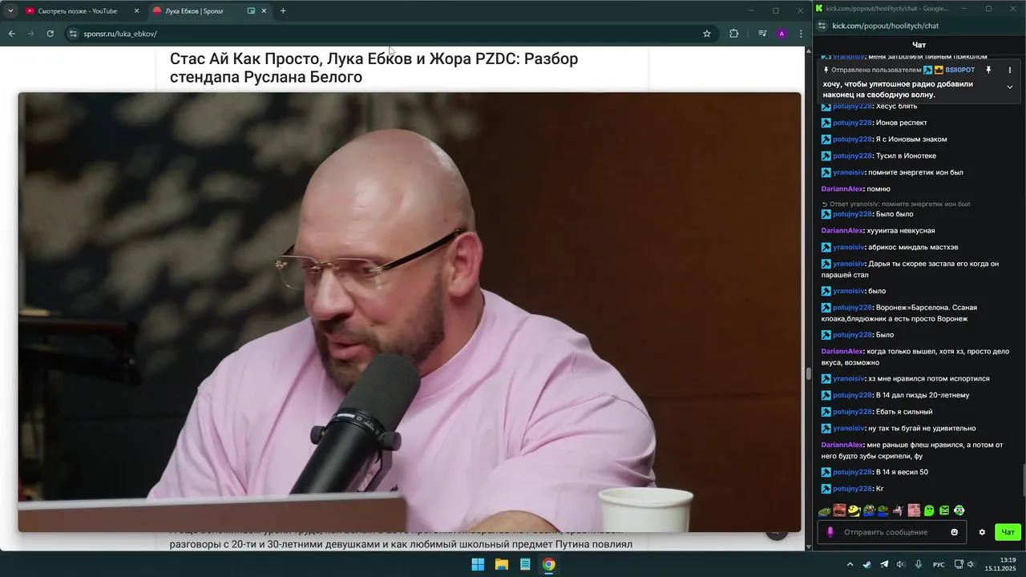
Task: Open the Chrome profile avatar
Action: tap(782, 34)
